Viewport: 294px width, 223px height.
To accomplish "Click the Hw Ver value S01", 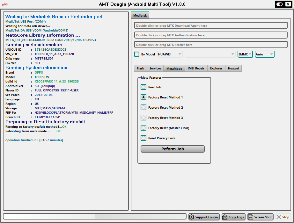I will pos(37,63).
